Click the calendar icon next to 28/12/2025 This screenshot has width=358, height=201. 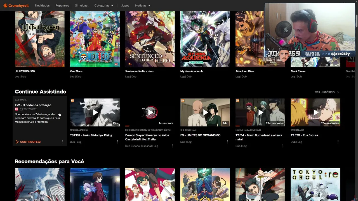tap(21, 109)
